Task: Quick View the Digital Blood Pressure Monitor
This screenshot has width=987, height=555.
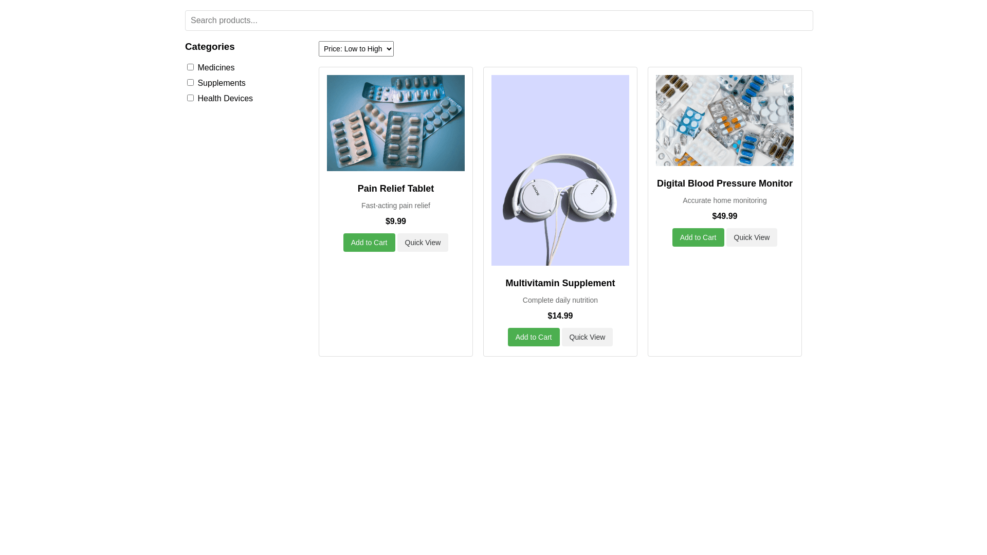Action: (751, 237)
